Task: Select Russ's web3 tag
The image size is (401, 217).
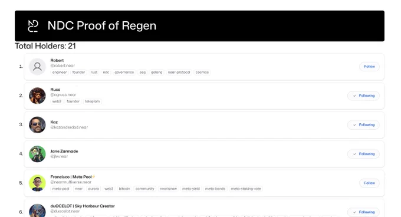Action: pos(57,101)
